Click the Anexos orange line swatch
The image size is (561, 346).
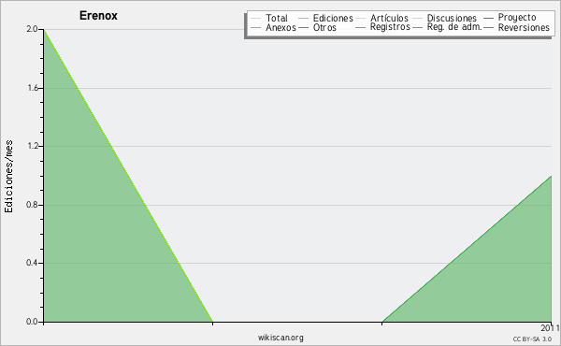(x=256, y=27)
